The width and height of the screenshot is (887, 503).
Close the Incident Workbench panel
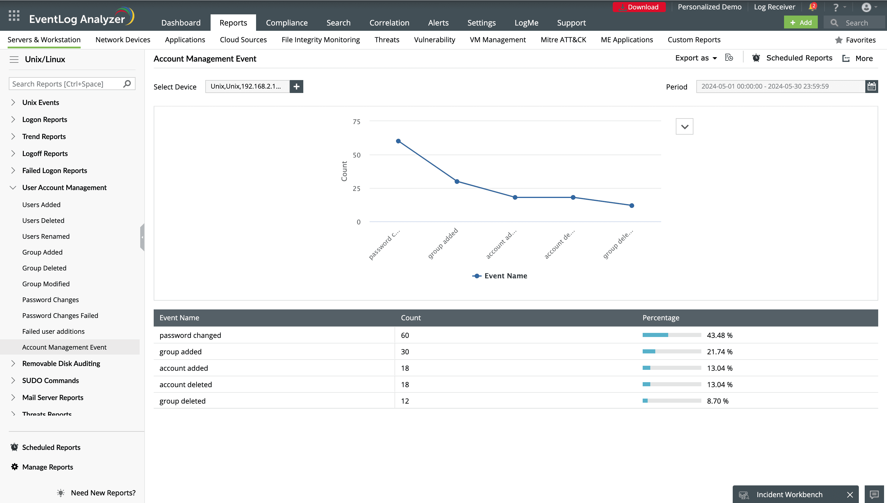coord(850,494)
